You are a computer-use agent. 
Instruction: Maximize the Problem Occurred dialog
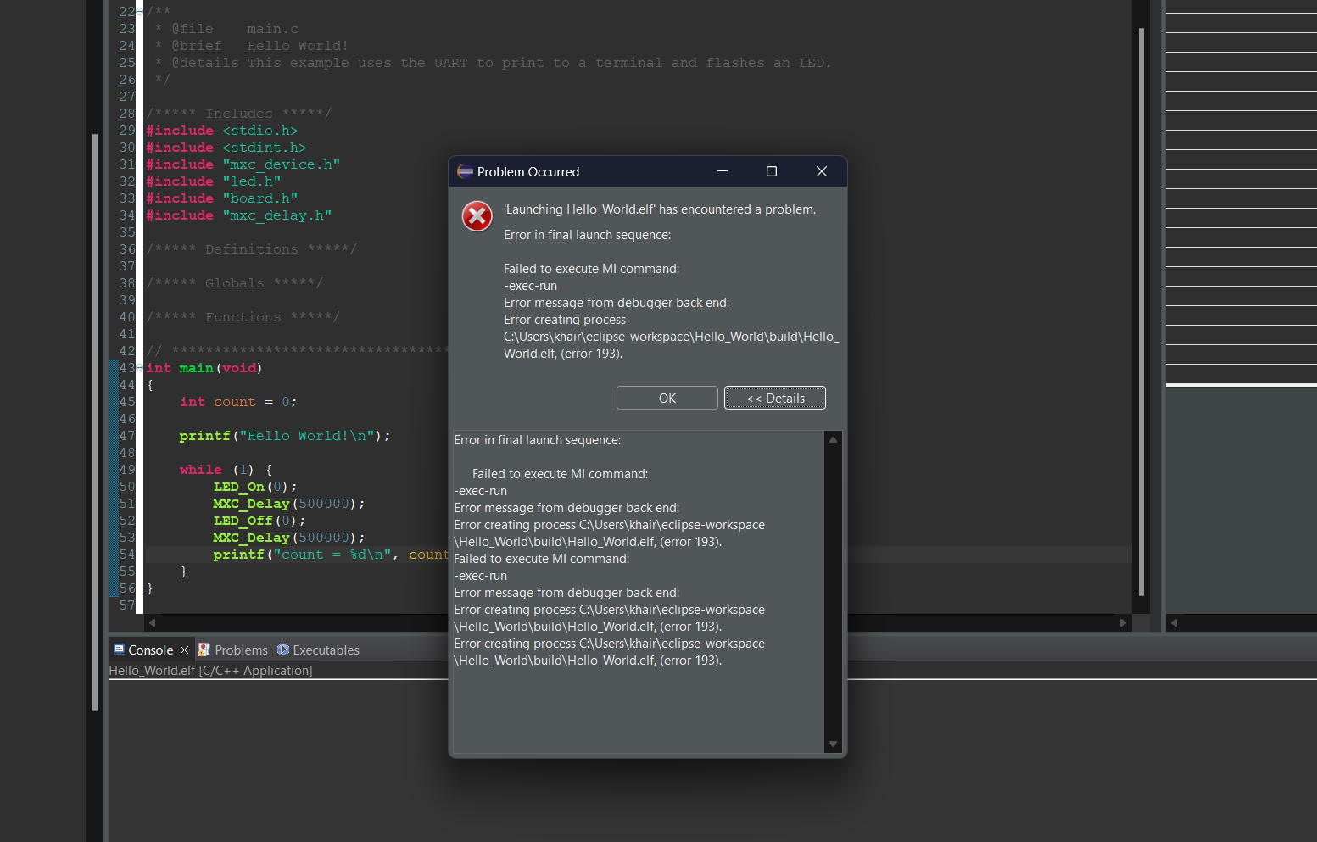[772, 171]
